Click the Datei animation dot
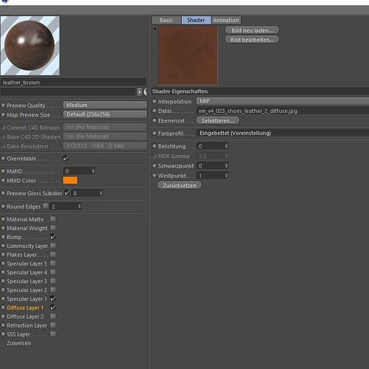Viewport: 369px width, 369px height. click(155, 111)
